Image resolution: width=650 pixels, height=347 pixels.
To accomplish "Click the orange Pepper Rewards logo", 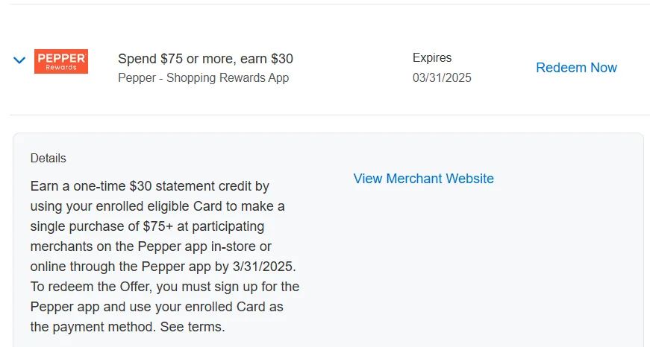I will tap(61, 61).
